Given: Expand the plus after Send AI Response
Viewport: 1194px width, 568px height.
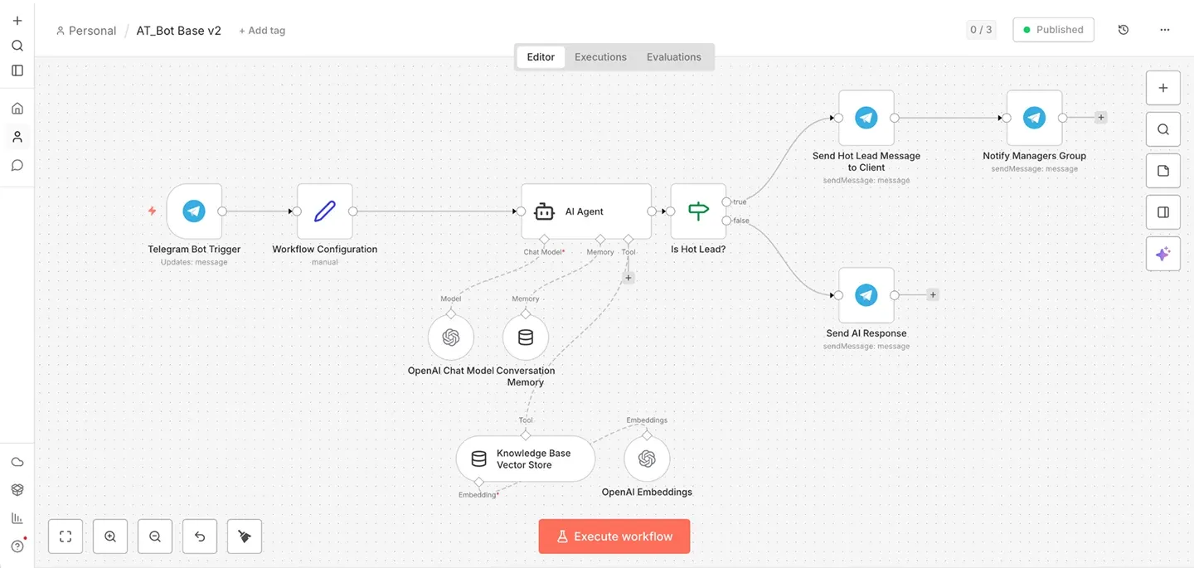Looking at the screenshot, I should coord(933,294).
